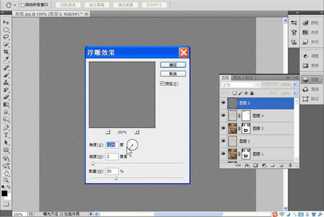Switch to 图层 tab in Layers panel

click(x=225, y=78)
